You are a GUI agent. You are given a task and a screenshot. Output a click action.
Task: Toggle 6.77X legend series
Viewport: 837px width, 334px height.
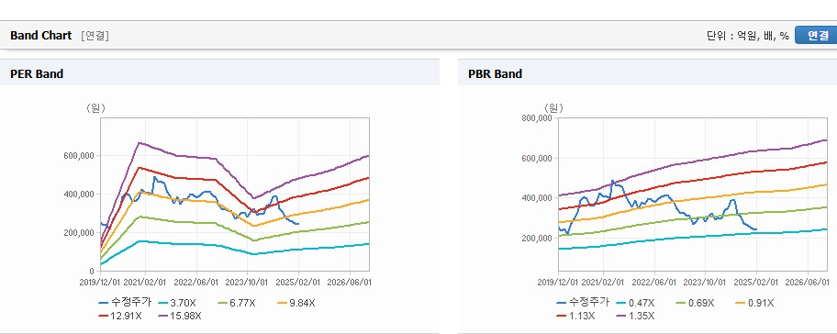(237, 303)
